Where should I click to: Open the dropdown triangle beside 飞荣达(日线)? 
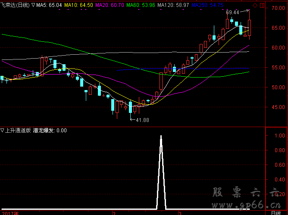[x=33, y=5]
